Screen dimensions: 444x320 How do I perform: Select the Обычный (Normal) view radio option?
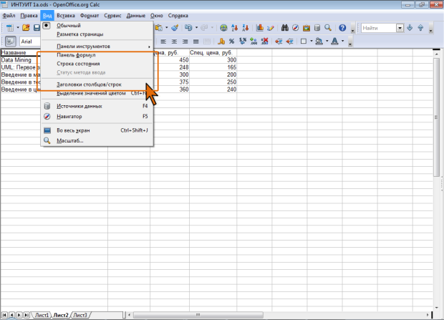coord(69,25)
